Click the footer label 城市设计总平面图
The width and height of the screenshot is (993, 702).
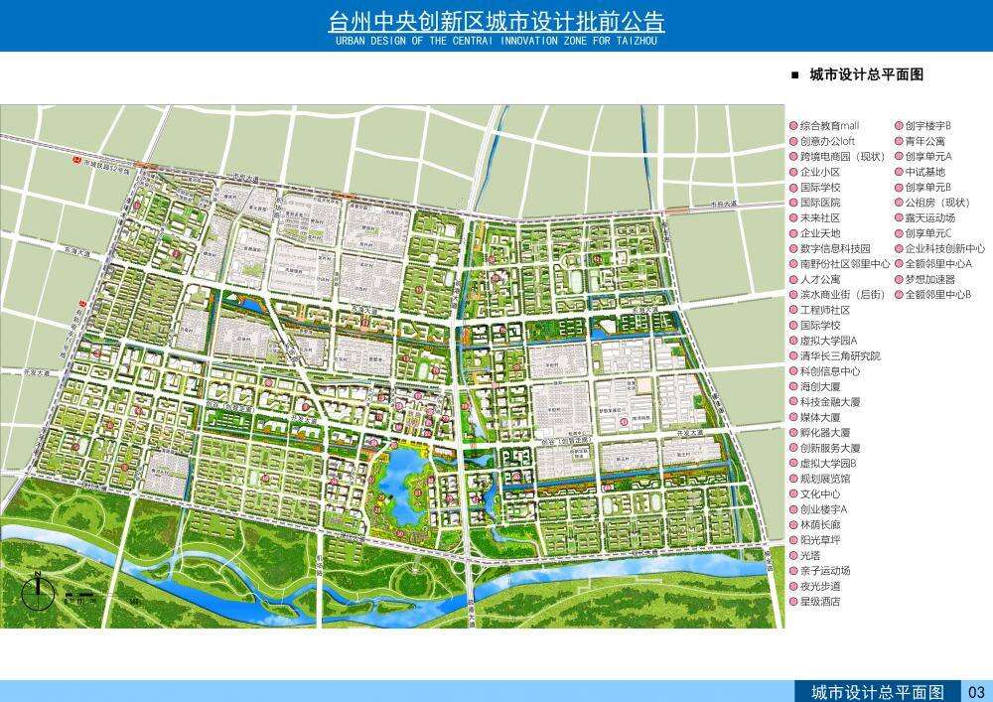point(877,692)
